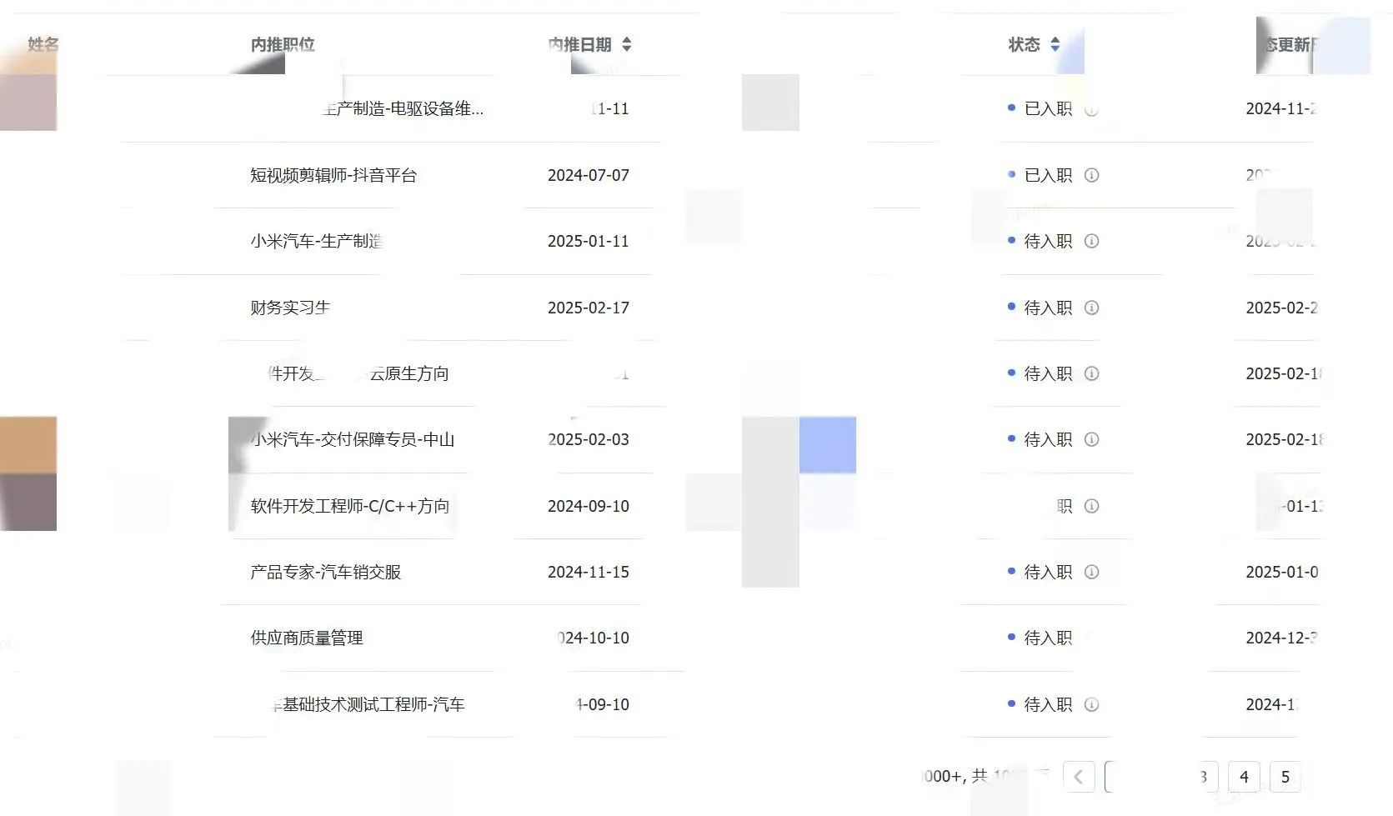Toggle ascending sort on 内推日期 column
The height and width of the screenshot is (816, 1393).
(628, 40)
